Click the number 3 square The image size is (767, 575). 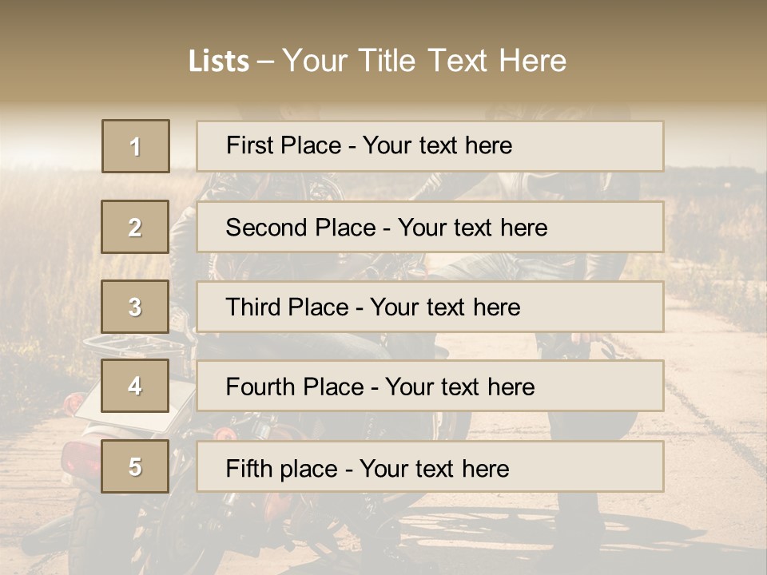point(135,307)
